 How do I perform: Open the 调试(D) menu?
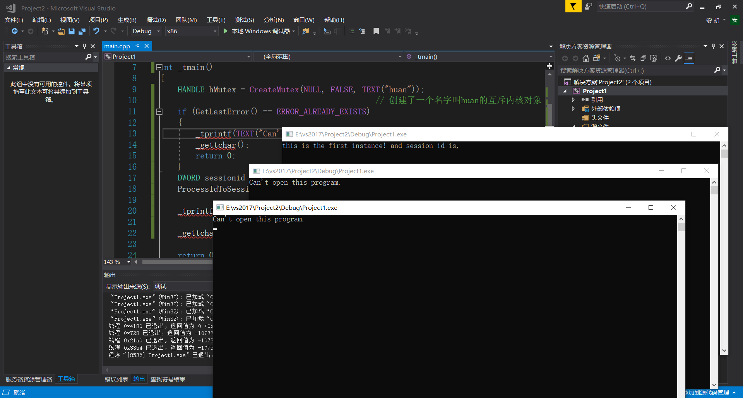click(156, 20)
